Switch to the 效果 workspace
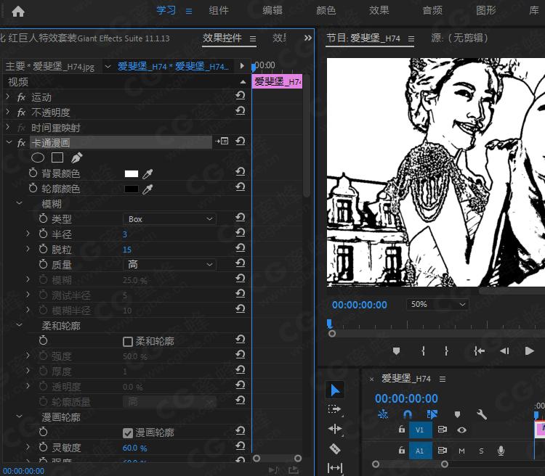The image size is (545, 476). tap(379, 11)
